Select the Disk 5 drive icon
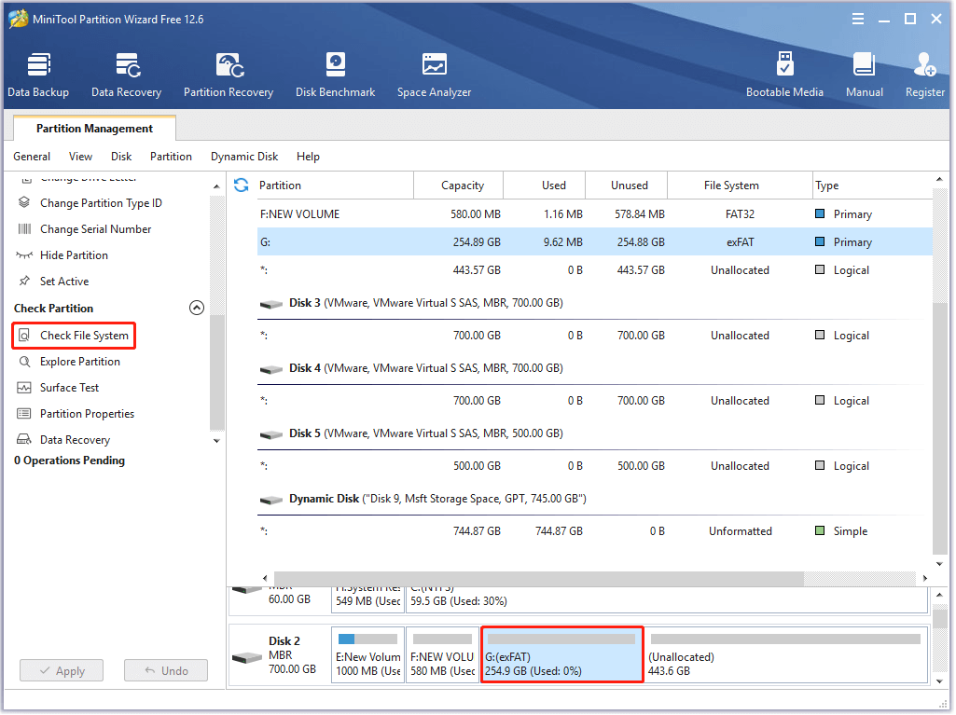Viewport: 956px width, 715px height. (270, 434)
